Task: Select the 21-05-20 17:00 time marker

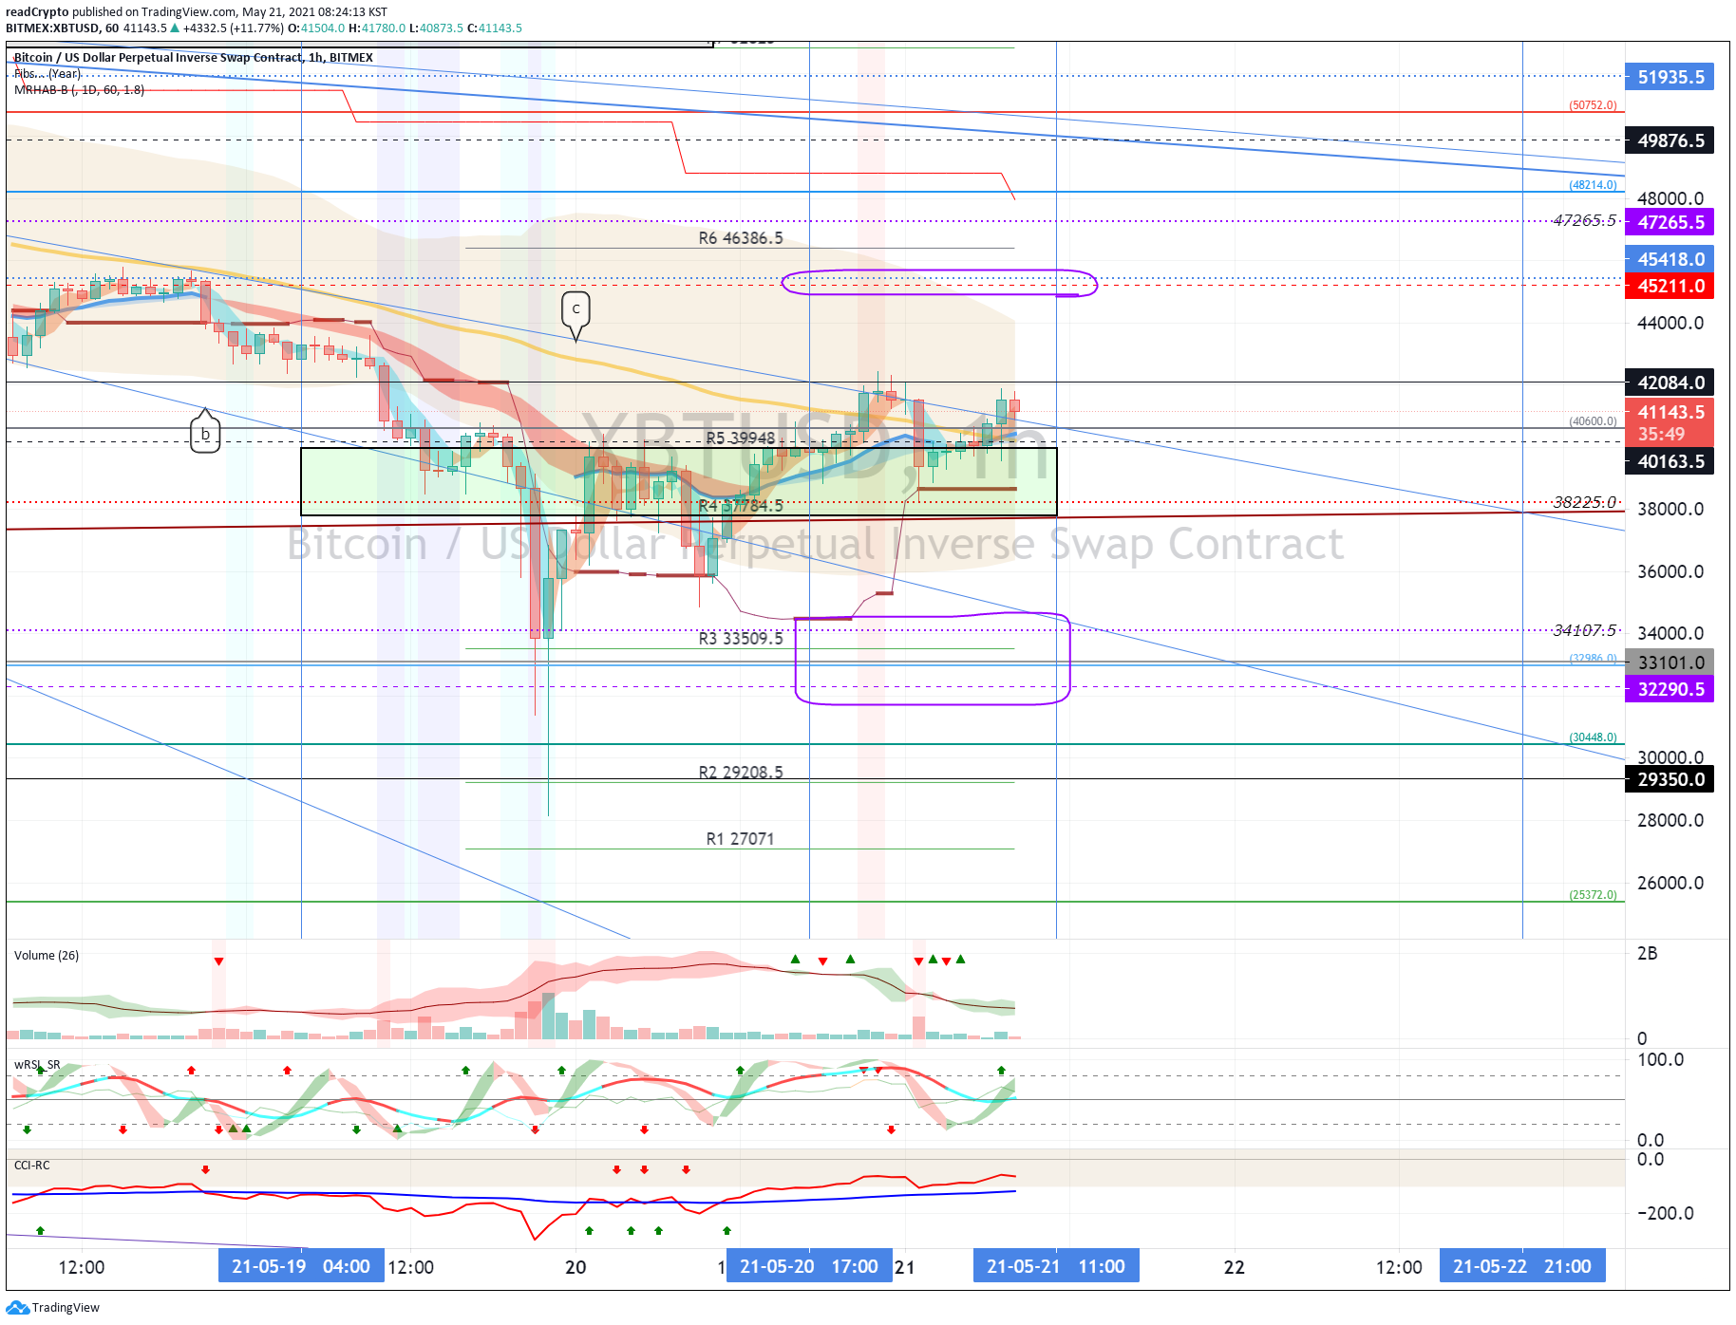Action: click(809, 1266)
